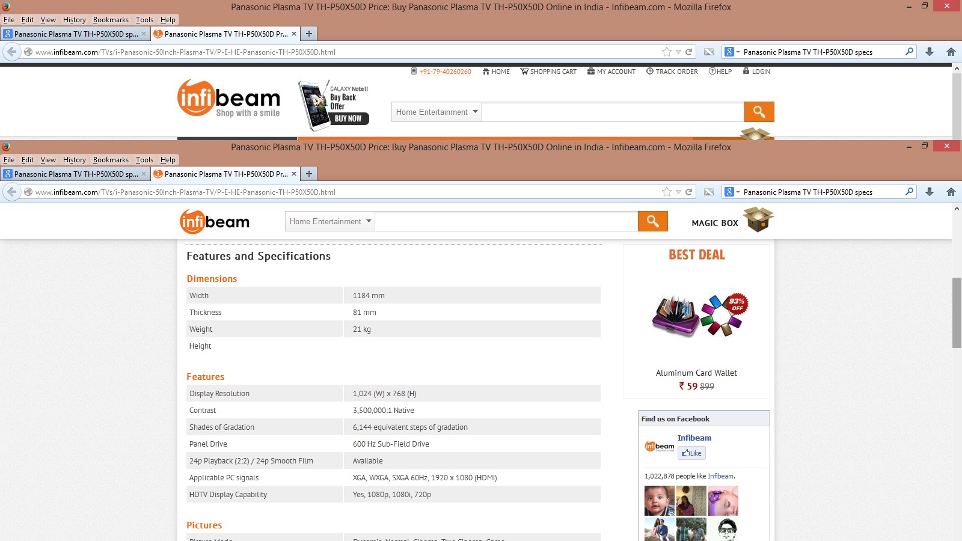Click magnifier in bottom window's Firefox search bar

point(909,192)
